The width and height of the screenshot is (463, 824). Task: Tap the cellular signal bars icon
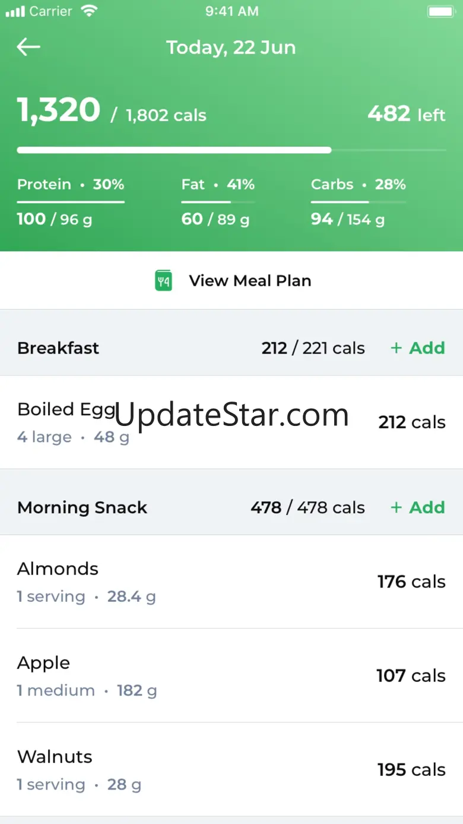[x=15, y=11]
